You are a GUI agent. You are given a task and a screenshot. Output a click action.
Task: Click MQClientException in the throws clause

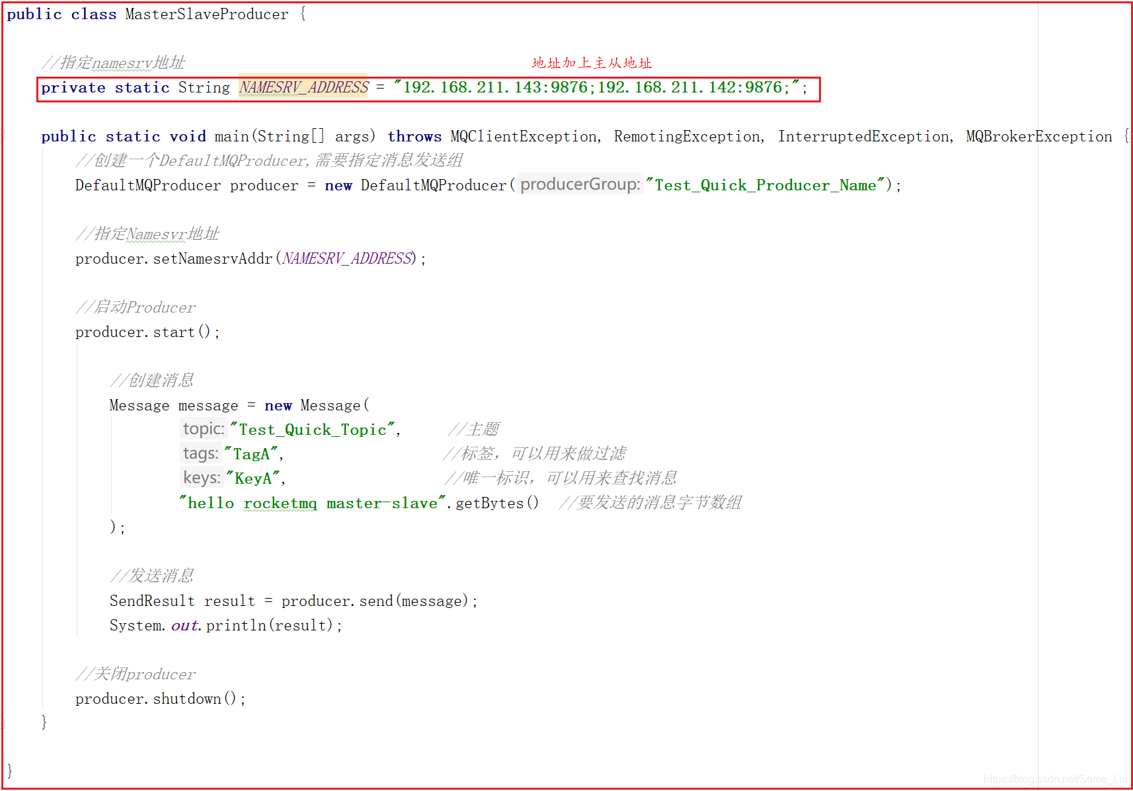524,136
